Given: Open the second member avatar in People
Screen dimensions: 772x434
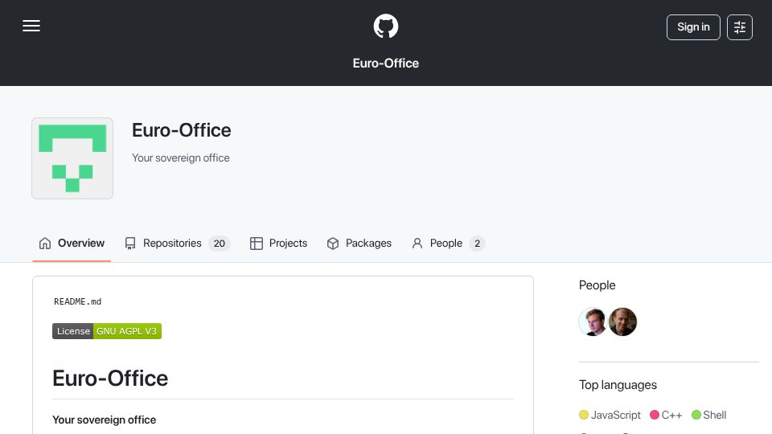Looking at the screenshot, I should [622, 321].
